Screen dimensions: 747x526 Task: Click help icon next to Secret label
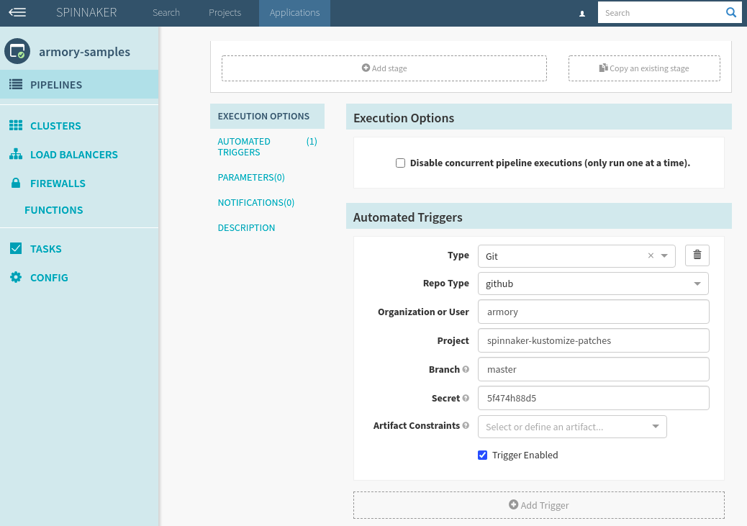(x=466, y=398)
